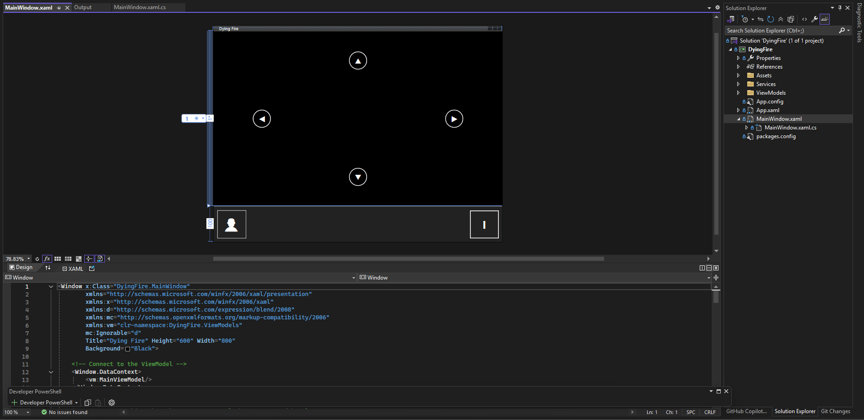
Task: Click Collapse All in Solution Explorer toolbar
Action: coord(781,19)
